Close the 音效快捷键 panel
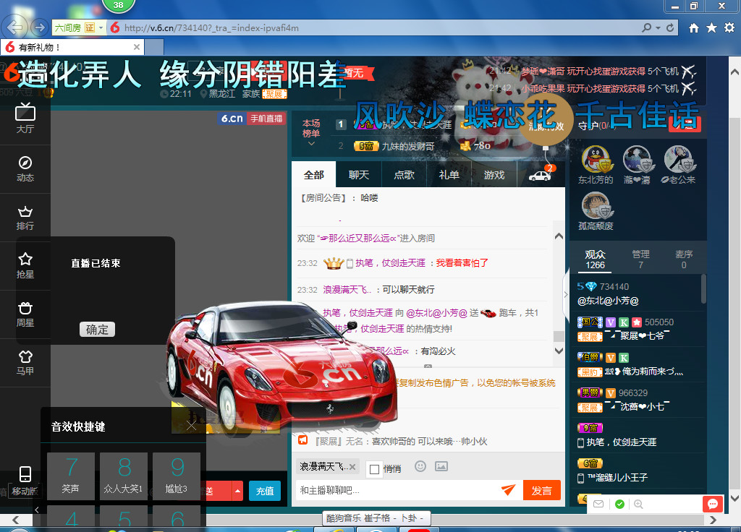 [191, 426]
